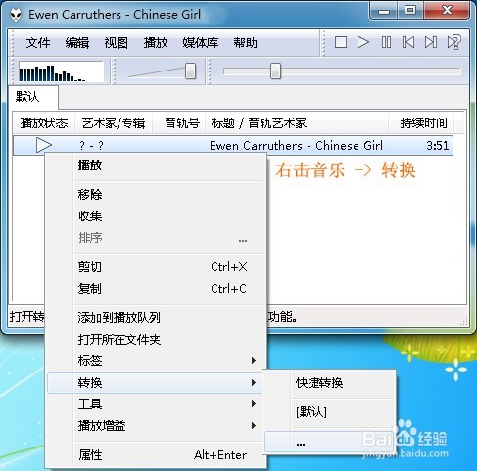Open the 播放 menu in menu bar
This screenshot has width=477, height=471.
pyautogui.click(x=156, y=43)
